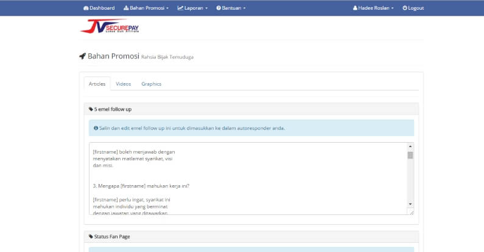Click the Rahsia Bijak Temuduga subtitle text
The image size is (484, 252).
tap(167, 57)
